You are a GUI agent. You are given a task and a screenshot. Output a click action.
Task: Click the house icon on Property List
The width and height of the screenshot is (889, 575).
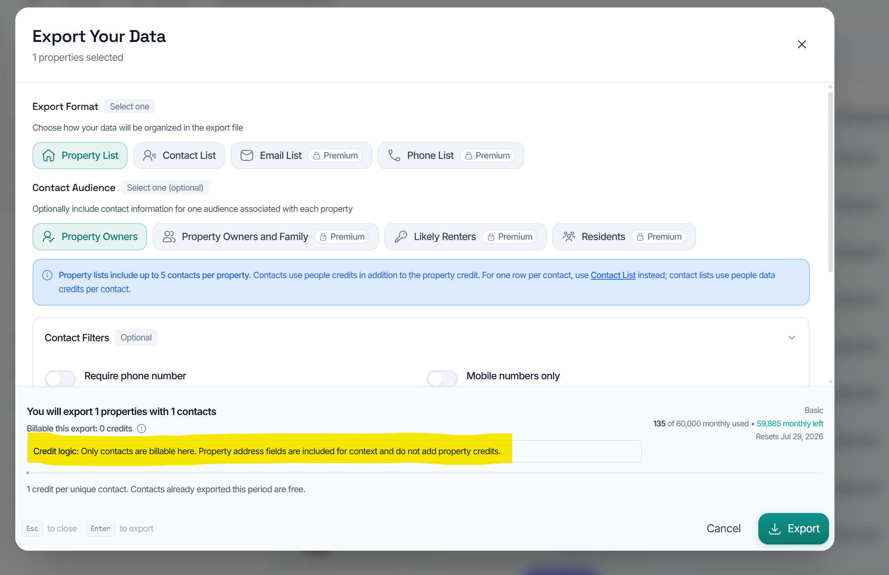(49, 155)
